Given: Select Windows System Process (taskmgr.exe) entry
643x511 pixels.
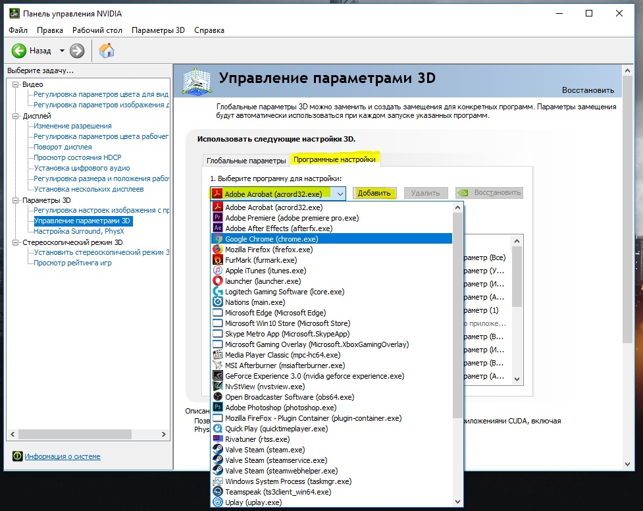Looking at the screenshot, I should [x=332, y=481].
